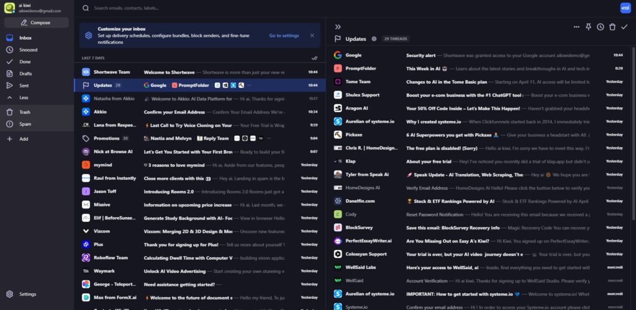Open Waymark Unlock AI Video Advertising email
Viewport: 636px width, 310px height.
tap(199, 271)
